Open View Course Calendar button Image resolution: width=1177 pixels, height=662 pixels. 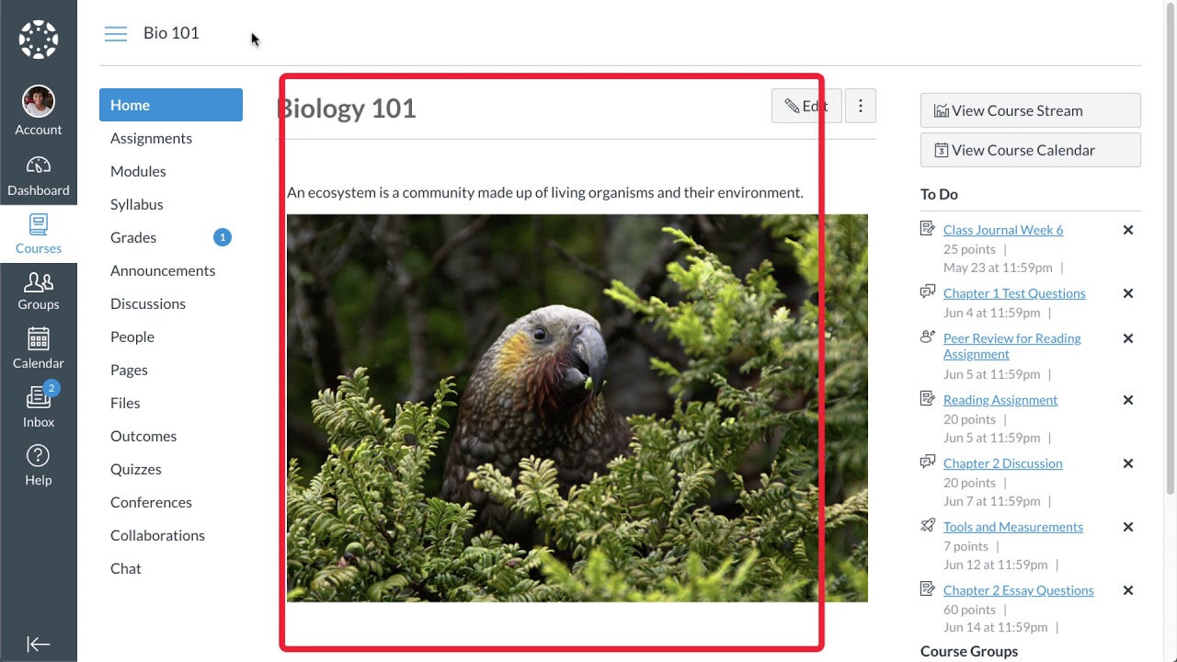click(x=1031, y=150)
